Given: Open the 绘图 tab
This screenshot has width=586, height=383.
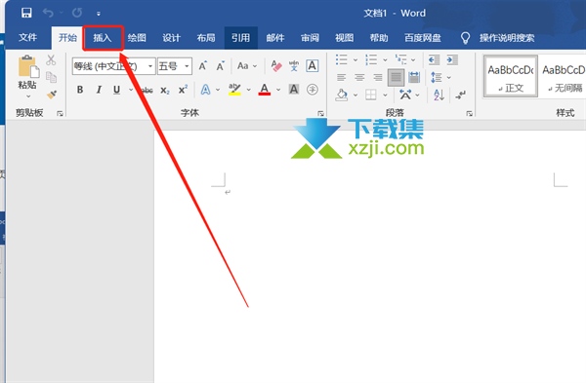Looking at the screenshot, I should tap(137, 38).
